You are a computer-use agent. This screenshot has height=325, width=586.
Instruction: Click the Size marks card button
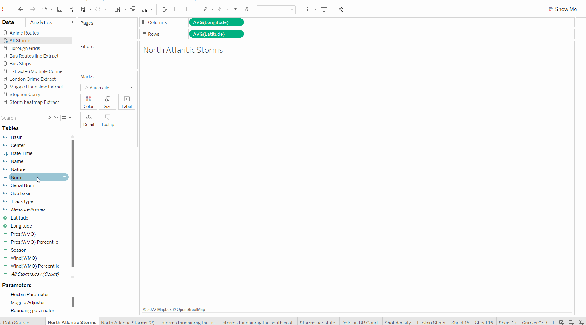(x=108, y=102)
